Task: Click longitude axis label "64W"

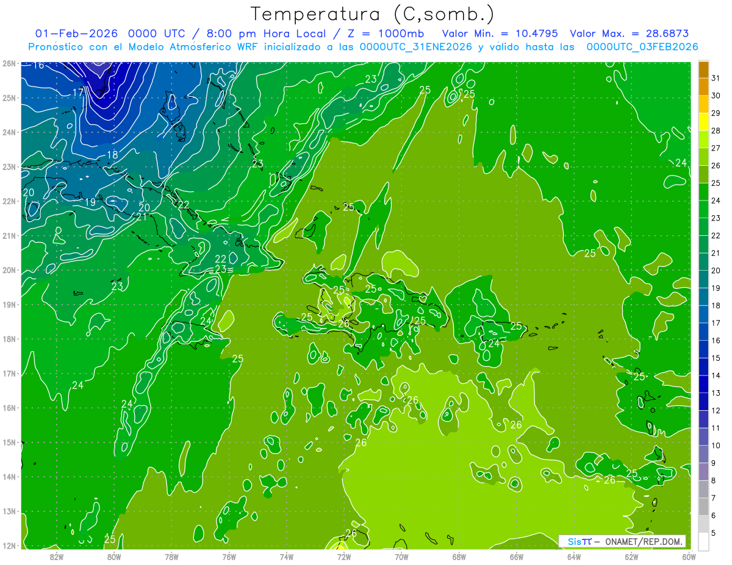Action: 574,556
